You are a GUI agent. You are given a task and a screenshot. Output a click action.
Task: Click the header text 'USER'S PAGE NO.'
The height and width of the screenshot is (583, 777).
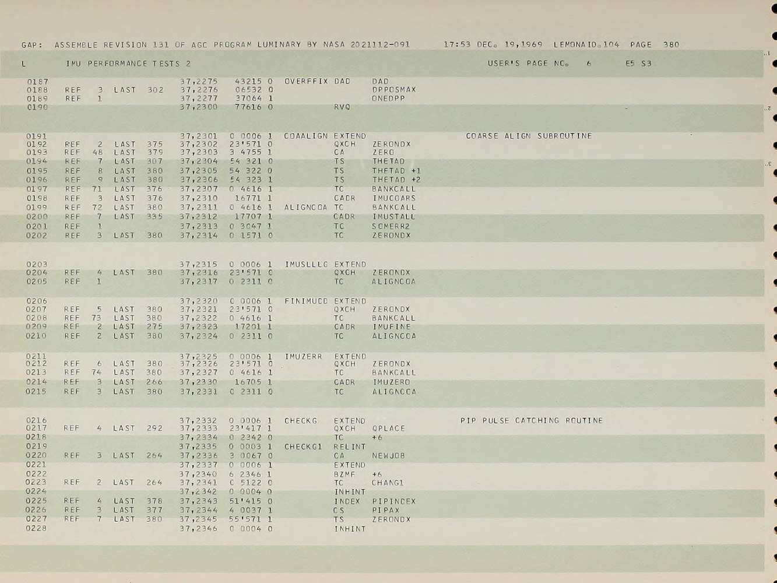[x=528, y=64]
